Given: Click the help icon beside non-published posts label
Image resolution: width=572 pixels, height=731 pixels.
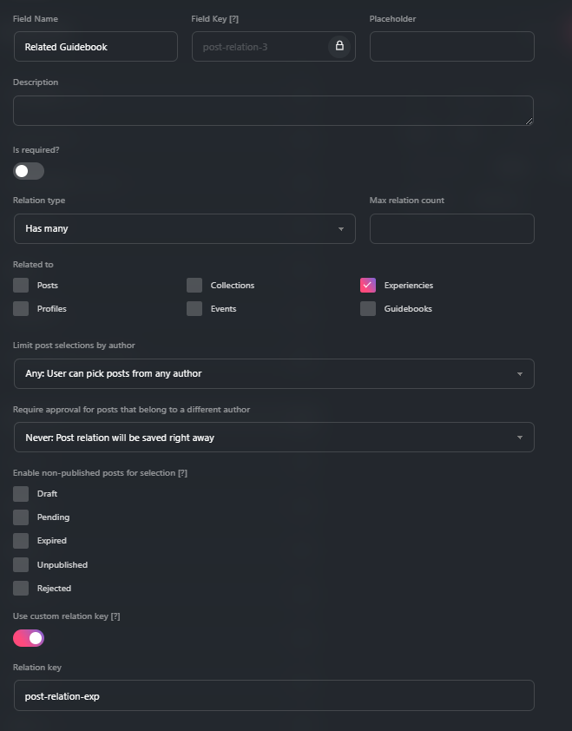Looking at the screenshot, I should (181, 473).
